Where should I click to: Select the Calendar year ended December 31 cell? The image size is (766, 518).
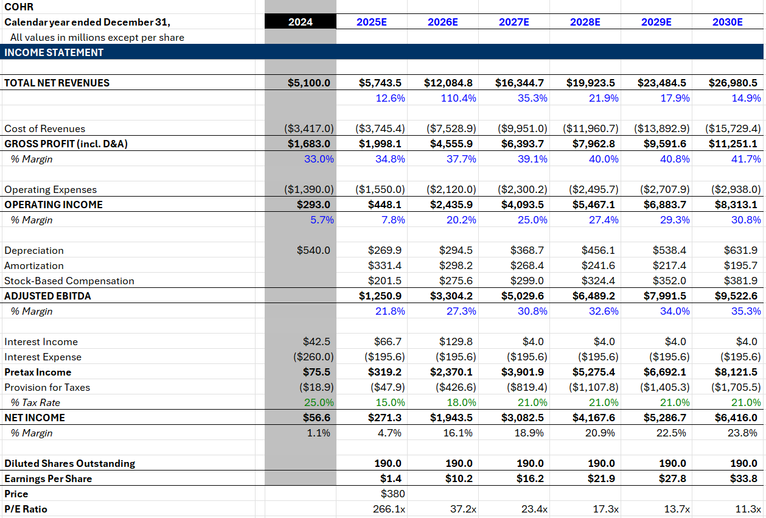(87, 22)
